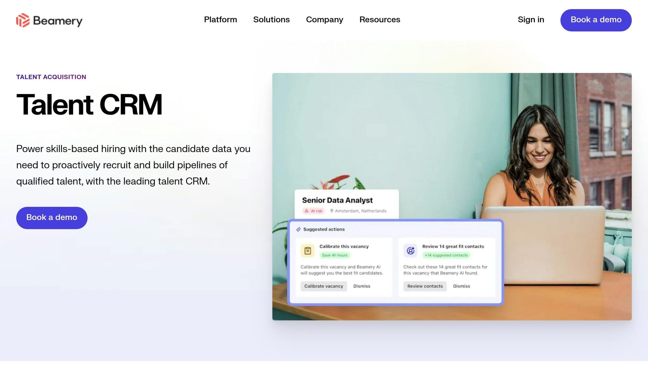Click the Save 4h hours tag
The image size is (648, 365).
tap(334, 255)
